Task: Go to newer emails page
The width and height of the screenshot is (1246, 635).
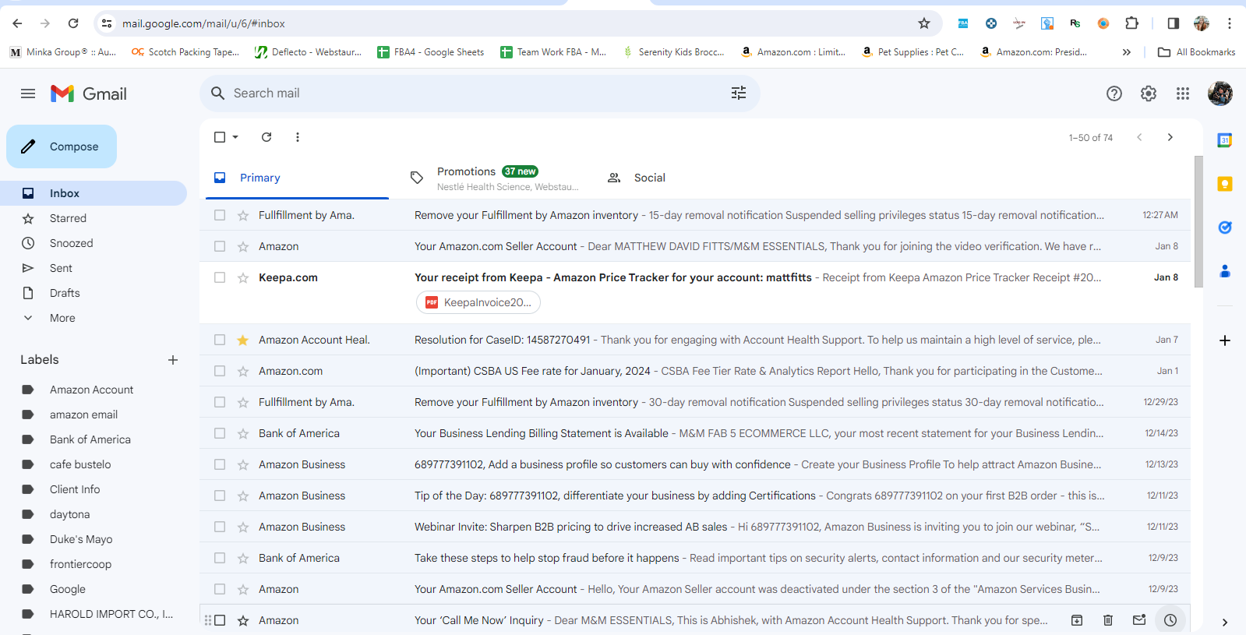Action: click(1139, 137)
